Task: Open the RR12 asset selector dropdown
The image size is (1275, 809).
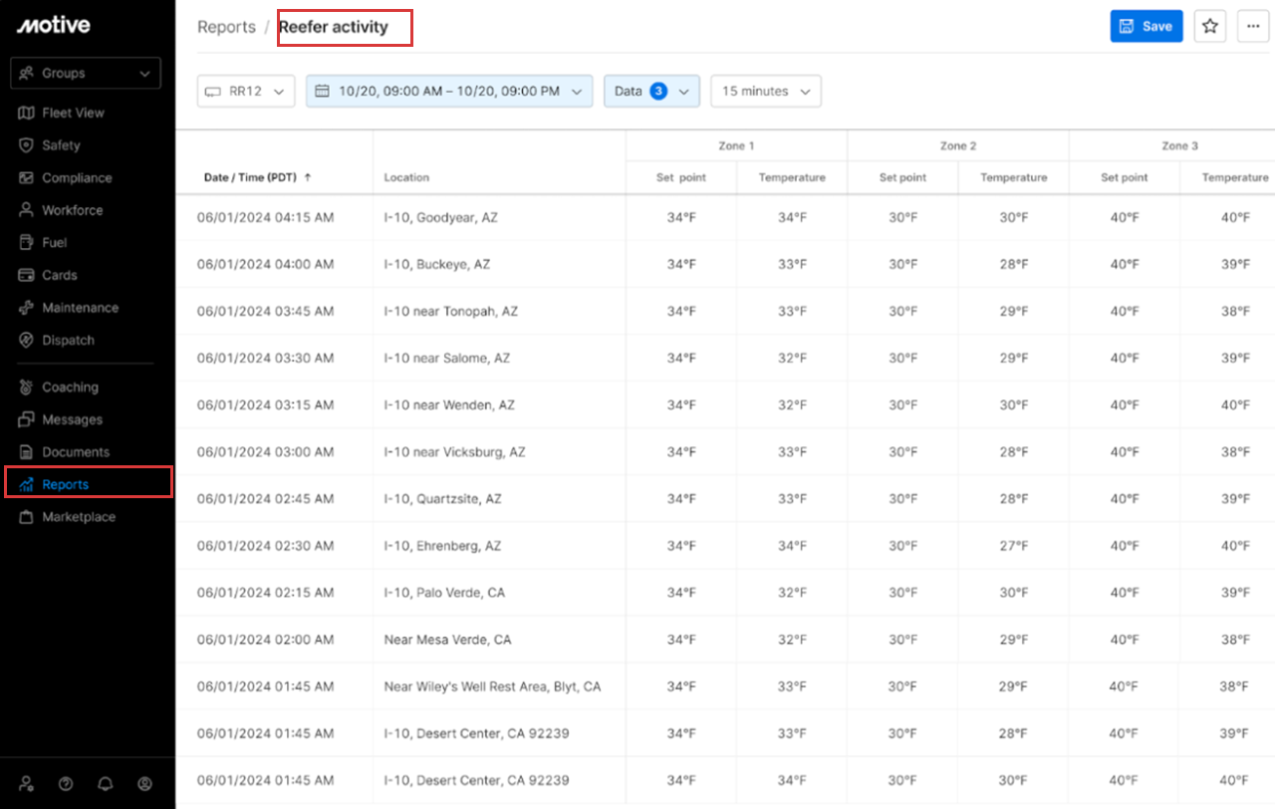Action: tap(246, 91)
